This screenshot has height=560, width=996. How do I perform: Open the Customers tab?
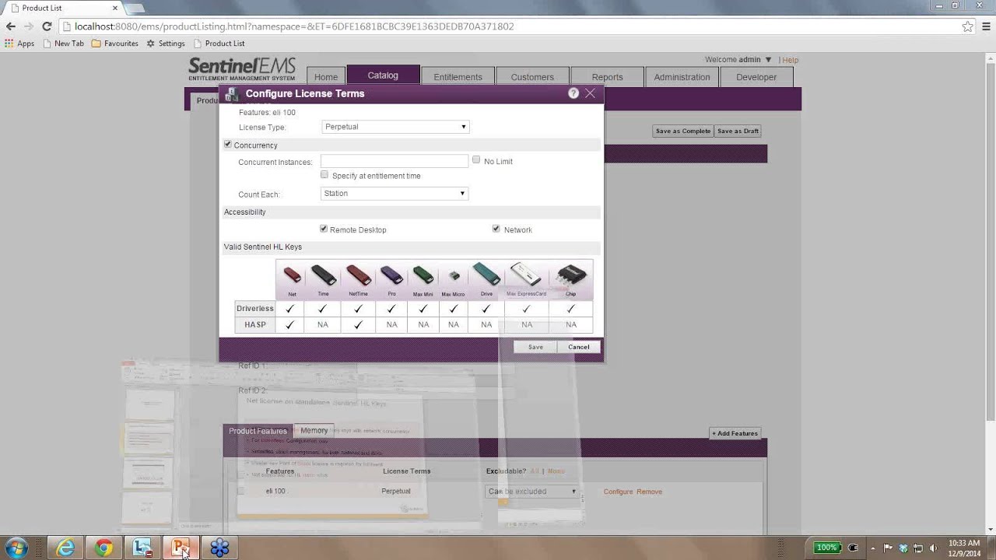532,77
